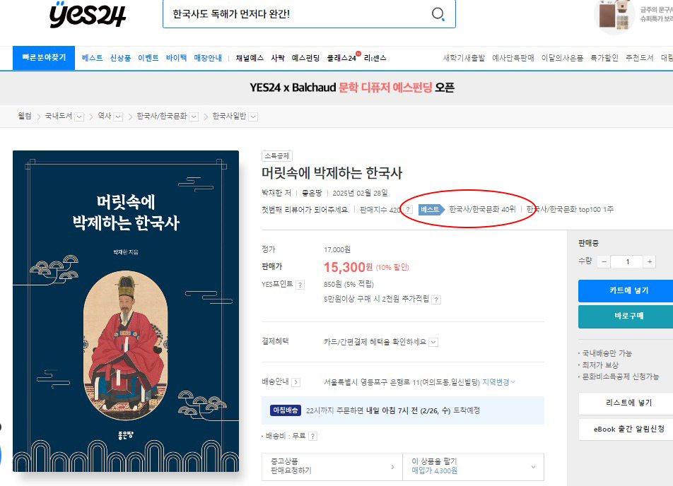The height and width of the screenshot is (486, 673).
Task: Click the book cover image
Action: click(126, 311)
